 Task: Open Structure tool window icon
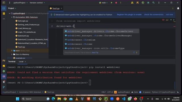(4, 14)
